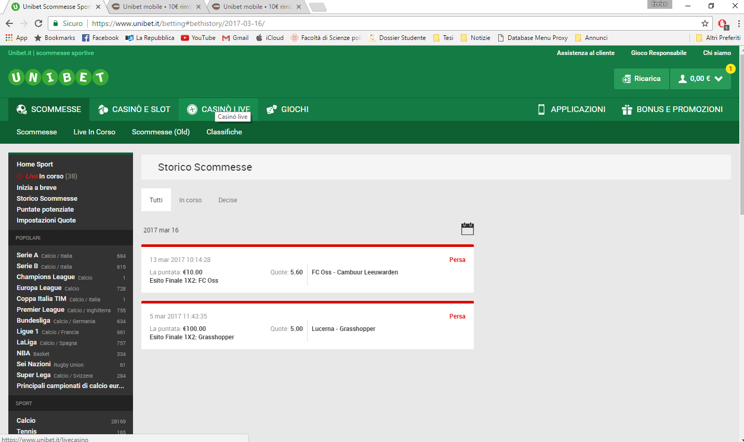Viewport: 744px width, 442px height.
Task: Click the Unibet logo
Action: [58, 77]
